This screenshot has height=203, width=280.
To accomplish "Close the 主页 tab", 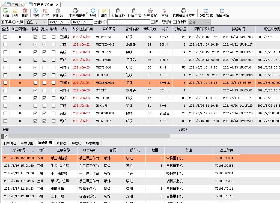I will click(22, 4).
